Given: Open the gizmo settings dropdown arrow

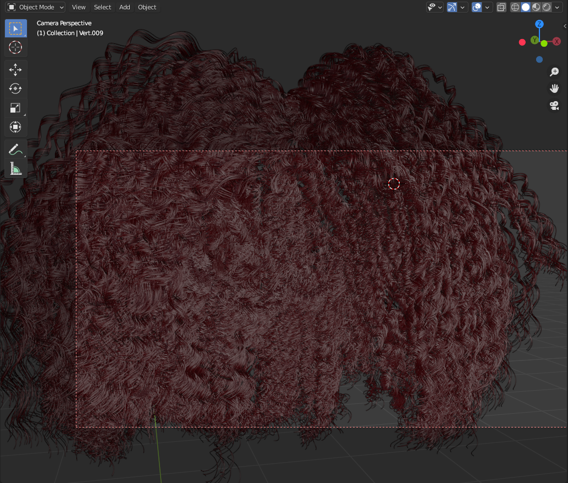Looking at the screenshot, I should (x=462, y=7).
